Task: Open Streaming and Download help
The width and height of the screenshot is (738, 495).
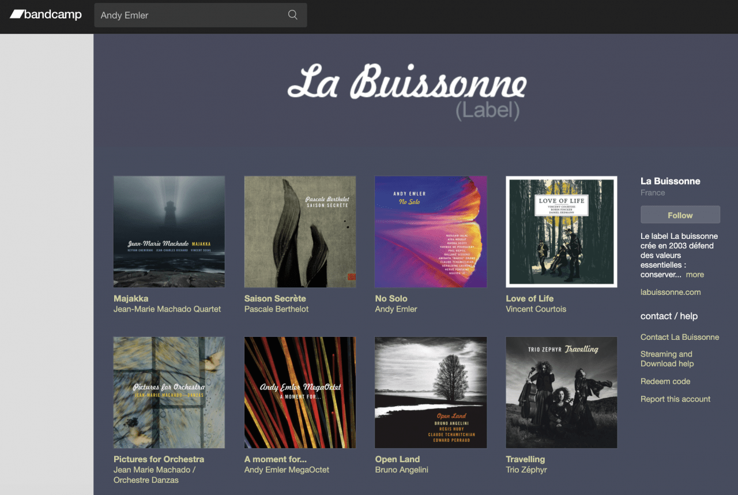Action: point(667,359)
